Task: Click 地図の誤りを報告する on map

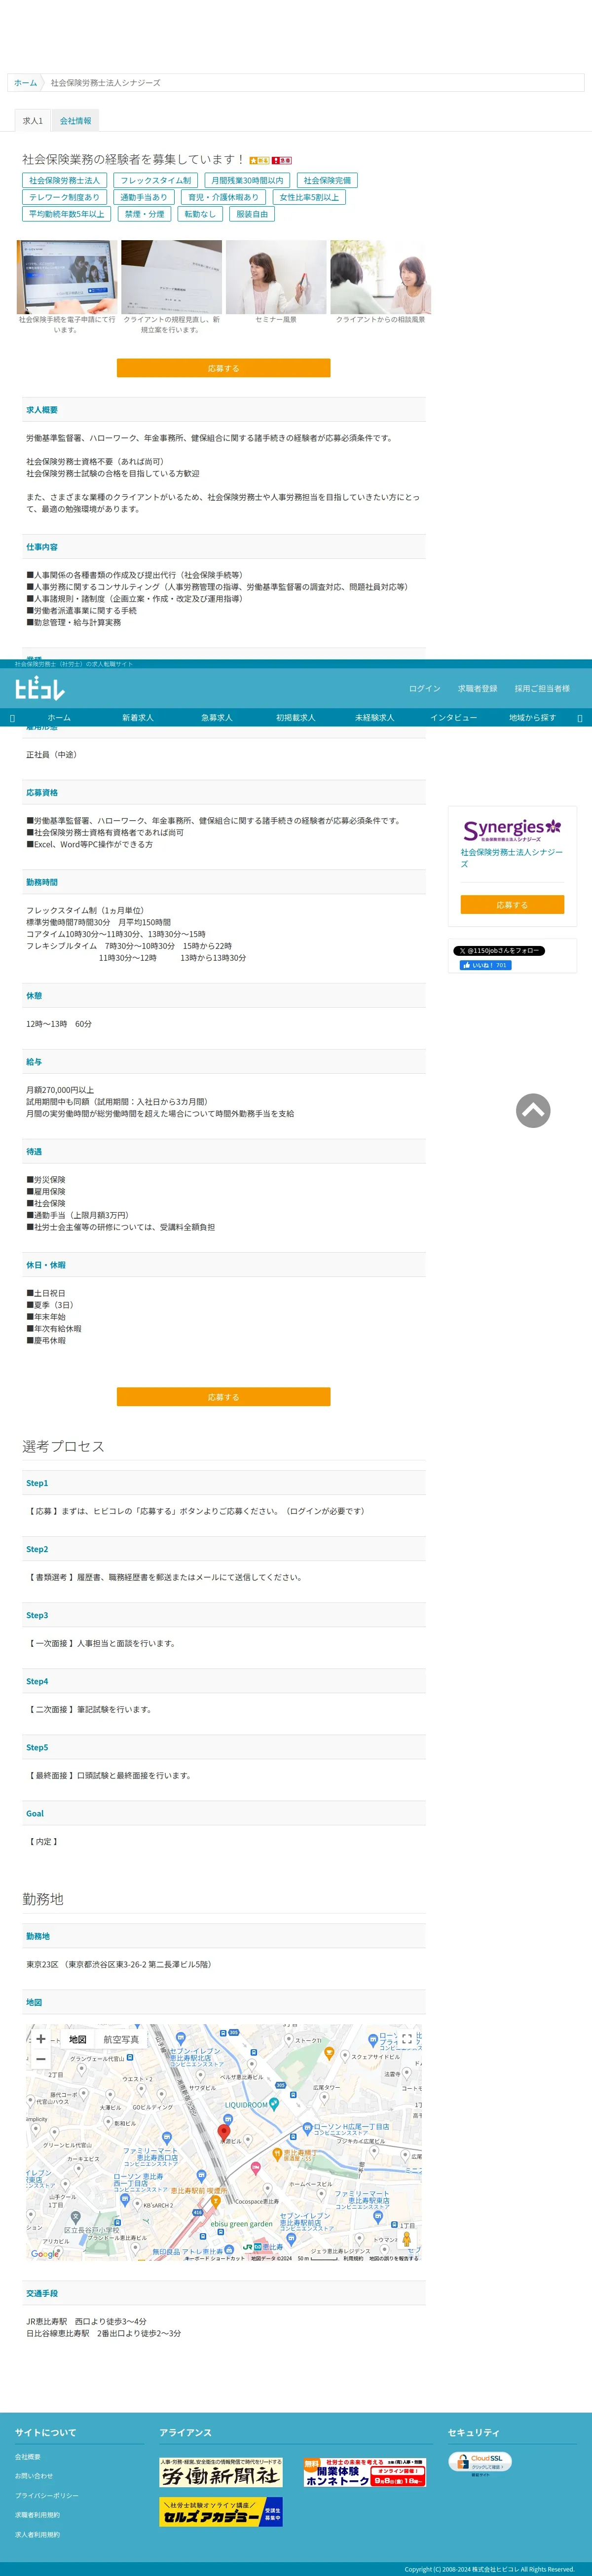Action: [x=394, y=2258]
